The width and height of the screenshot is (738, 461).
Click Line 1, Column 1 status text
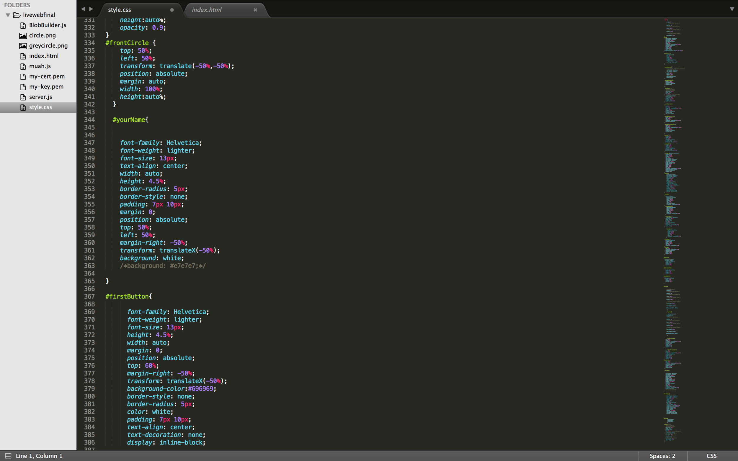point(39,456)
